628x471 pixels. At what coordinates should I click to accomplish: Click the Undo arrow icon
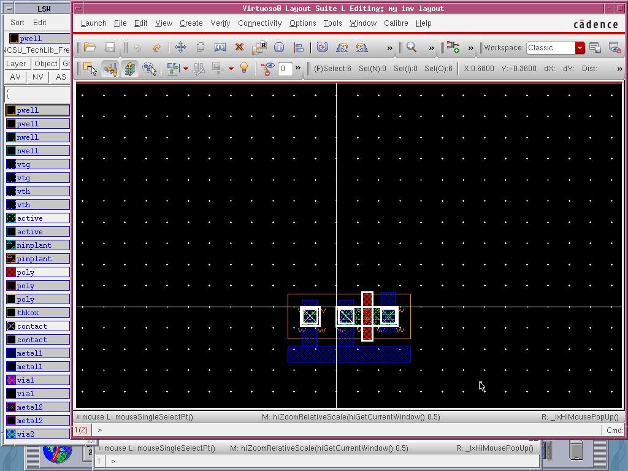coord(137,48)
